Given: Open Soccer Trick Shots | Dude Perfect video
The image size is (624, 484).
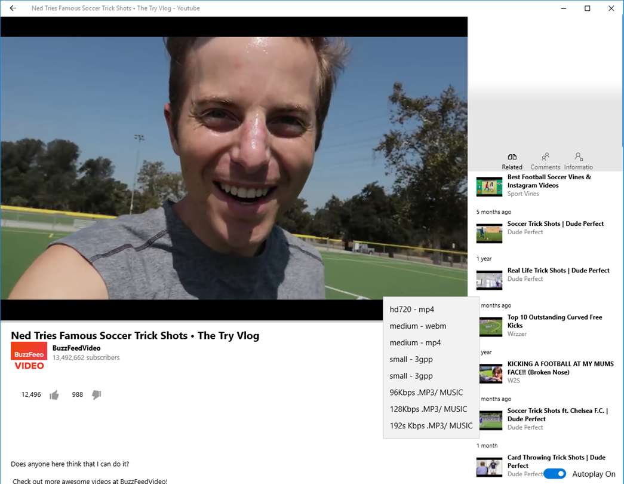Looking at the screenshot, I should [555, 224].
